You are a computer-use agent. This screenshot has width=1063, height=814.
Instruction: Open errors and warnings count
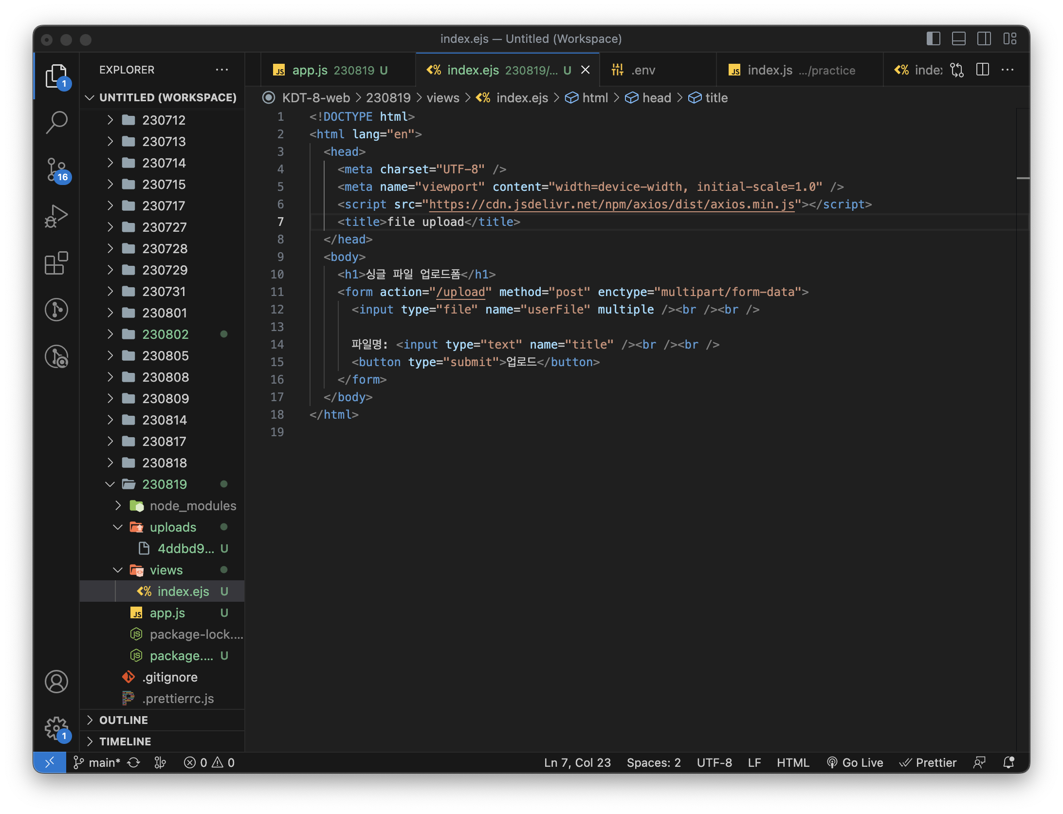point(209,762)
